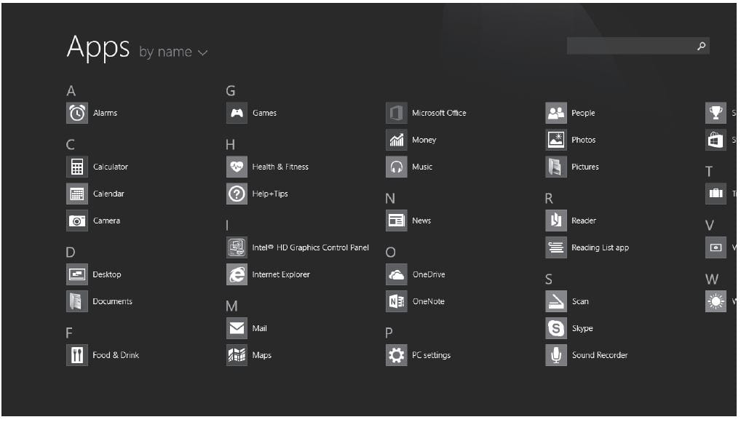The width and height of the screenshot is (741, 425).
Task: Click the search magnifier icon
Action: [701, 45]
